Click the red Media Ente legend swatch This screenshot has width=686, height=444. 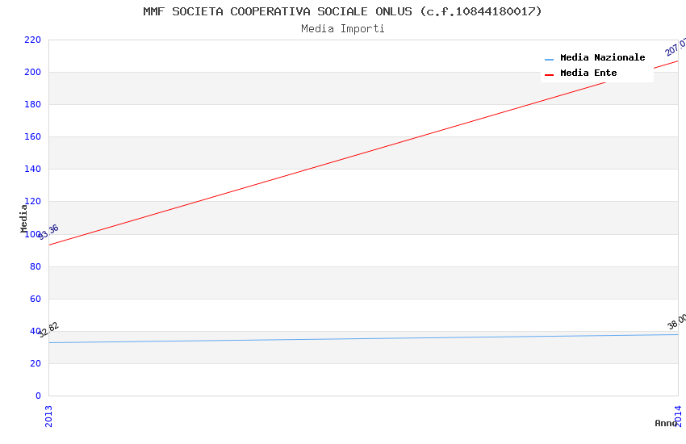[549, 75]
